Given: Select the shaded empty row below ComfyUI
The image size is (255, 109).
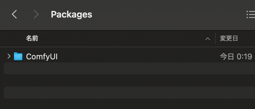Looking at the screenshot, I should click(x=129, y=68).
